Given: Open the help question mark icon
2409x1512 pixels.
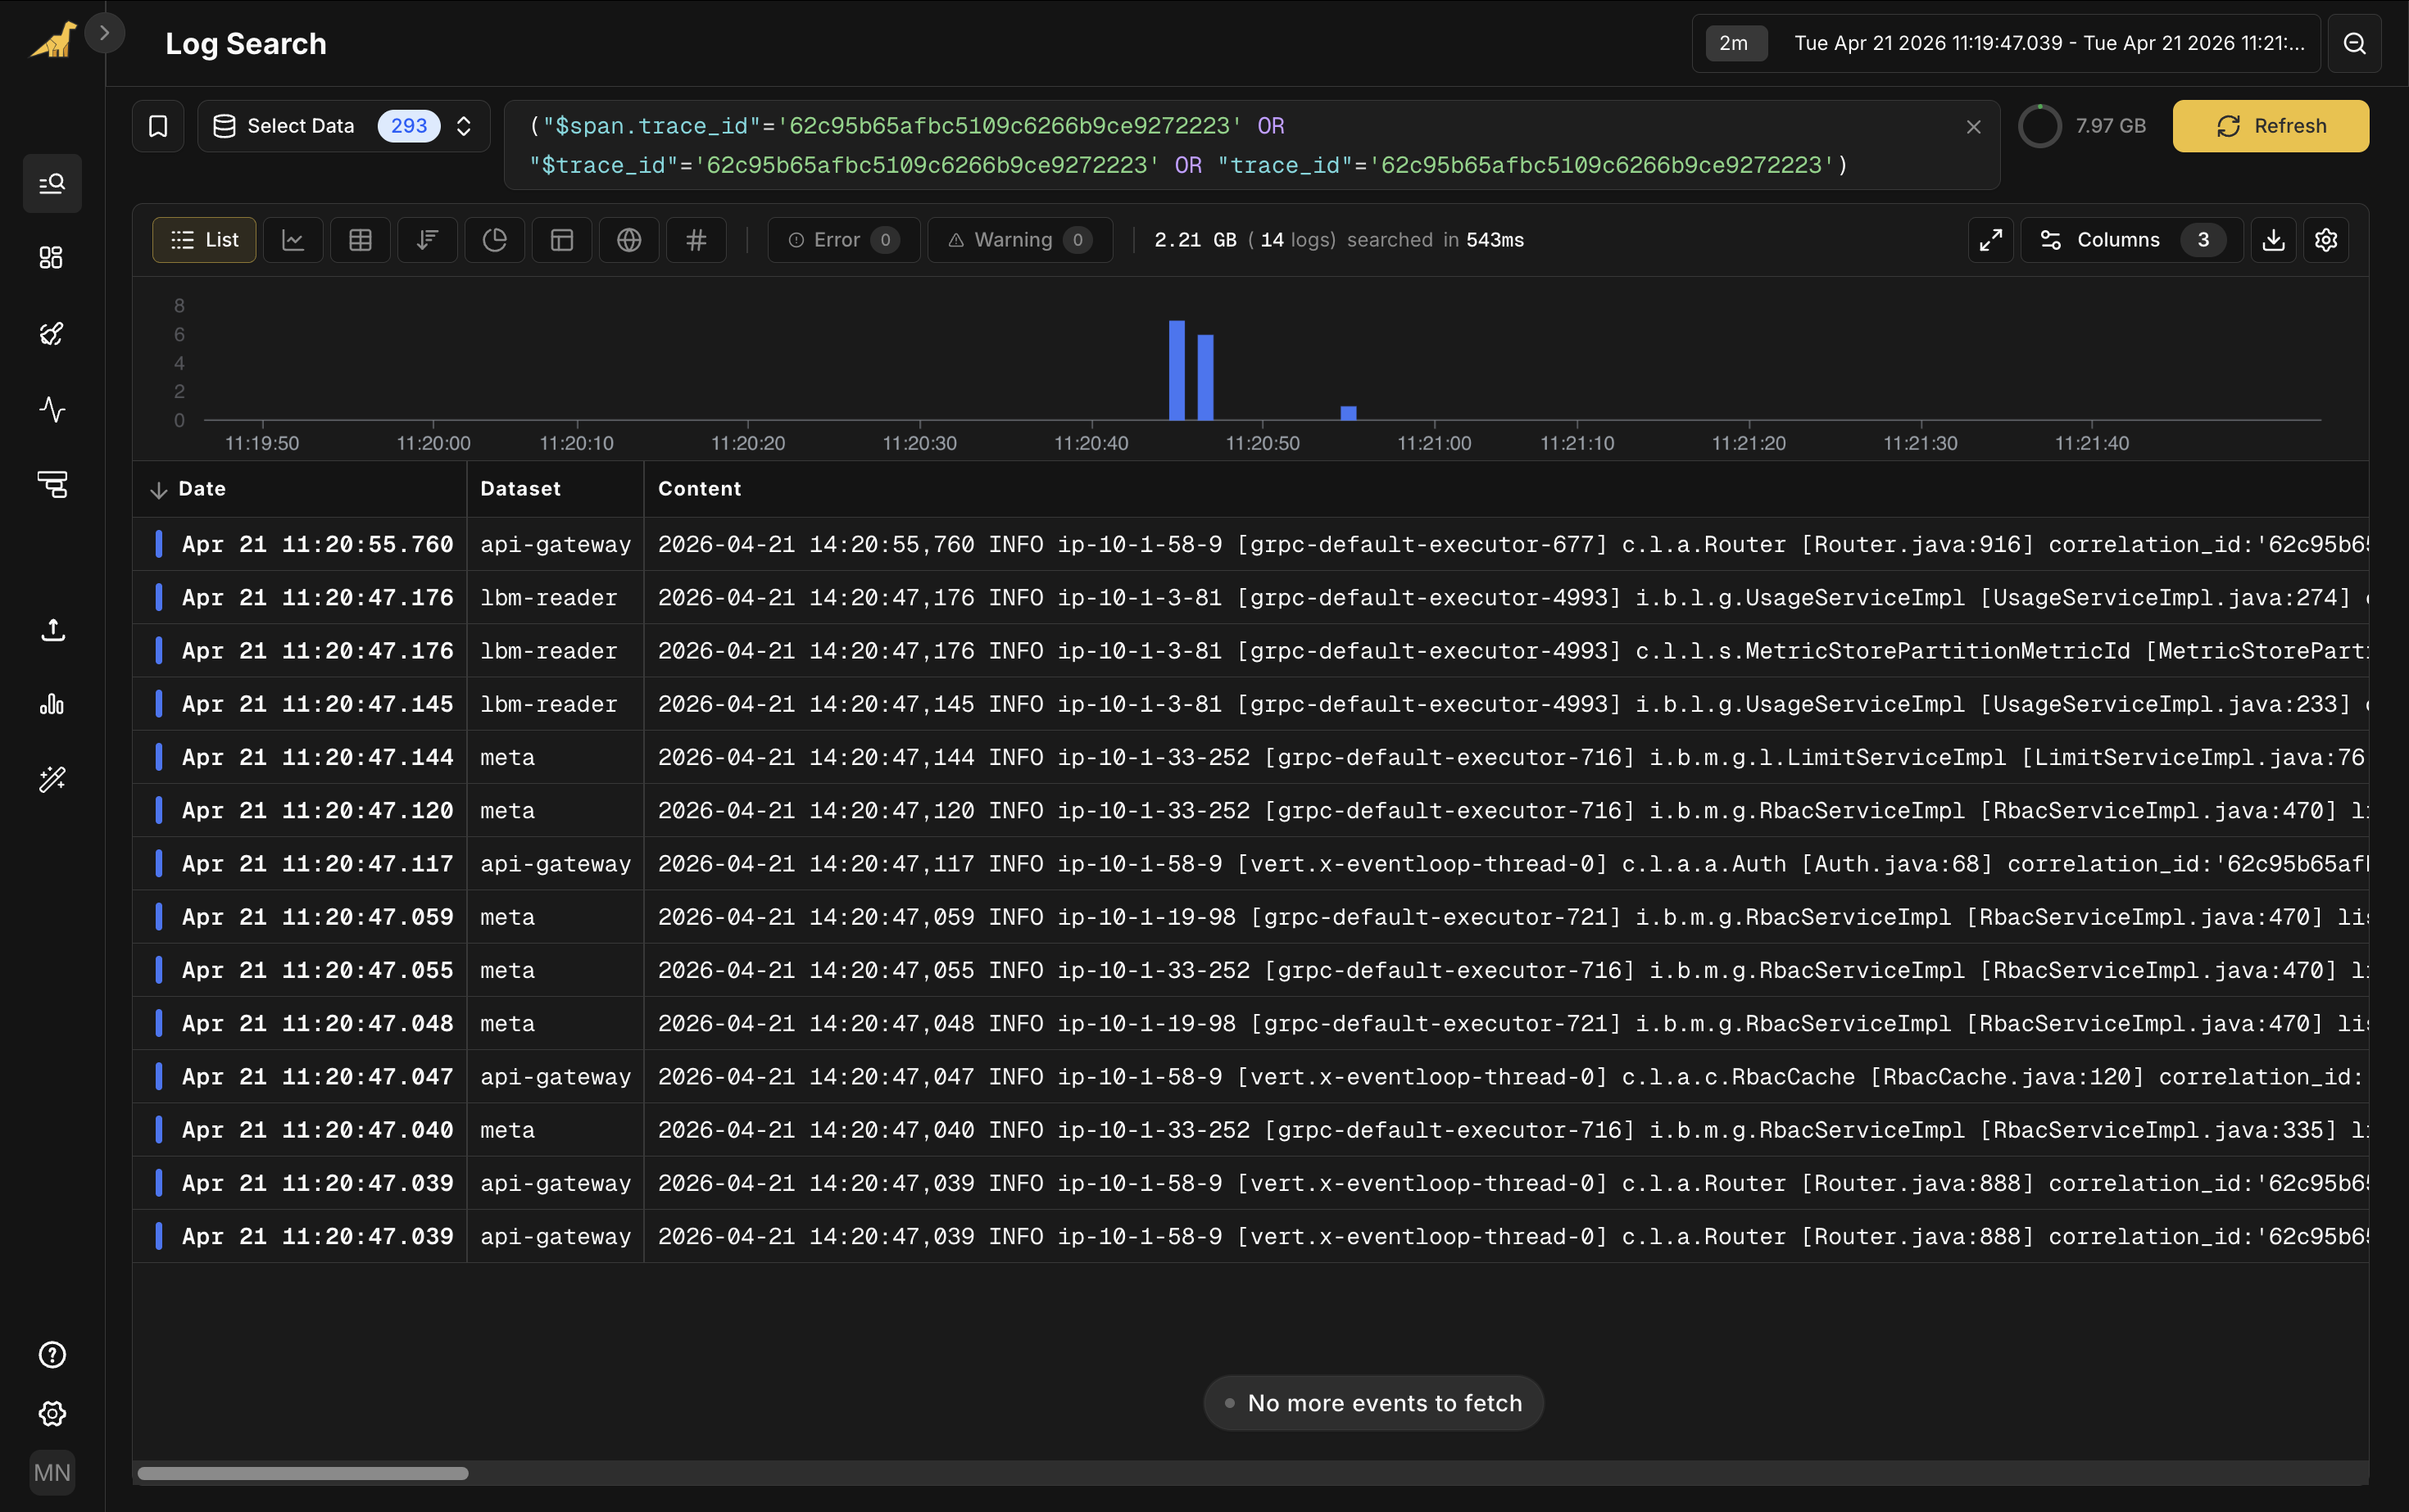Looking at the screenshot, I should (x=52, y=1354).
